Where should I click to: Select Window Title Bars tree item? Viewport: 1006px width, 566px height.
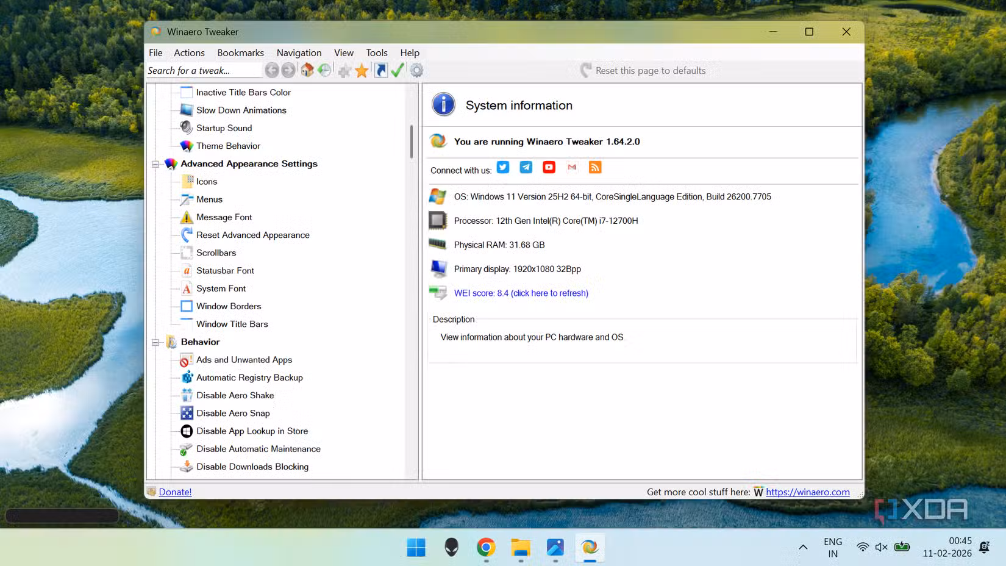tap(232, 324)
